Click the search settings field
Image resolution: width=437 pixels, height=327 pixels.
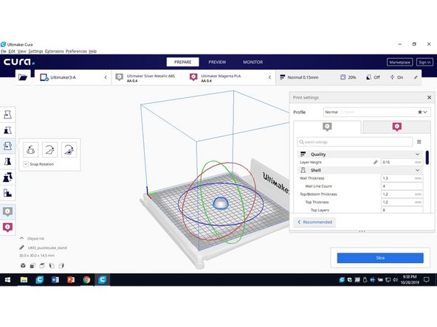click(355, 142)
